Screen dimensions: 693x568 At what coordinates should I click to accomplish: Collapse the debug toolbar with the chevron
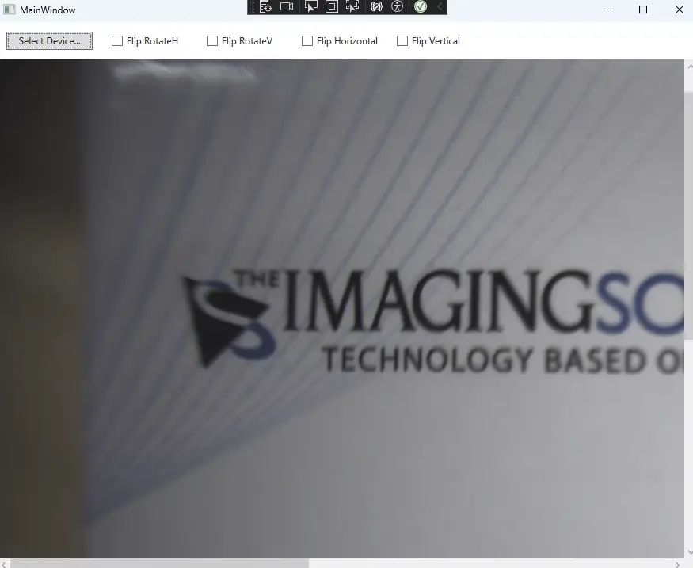tap(440, 7)
